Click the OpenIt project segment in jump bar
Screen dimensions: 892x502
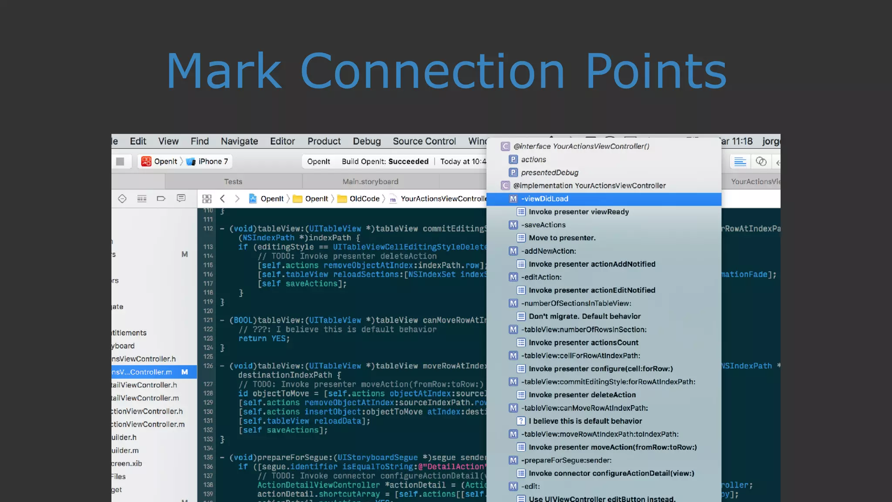[266, 199]
